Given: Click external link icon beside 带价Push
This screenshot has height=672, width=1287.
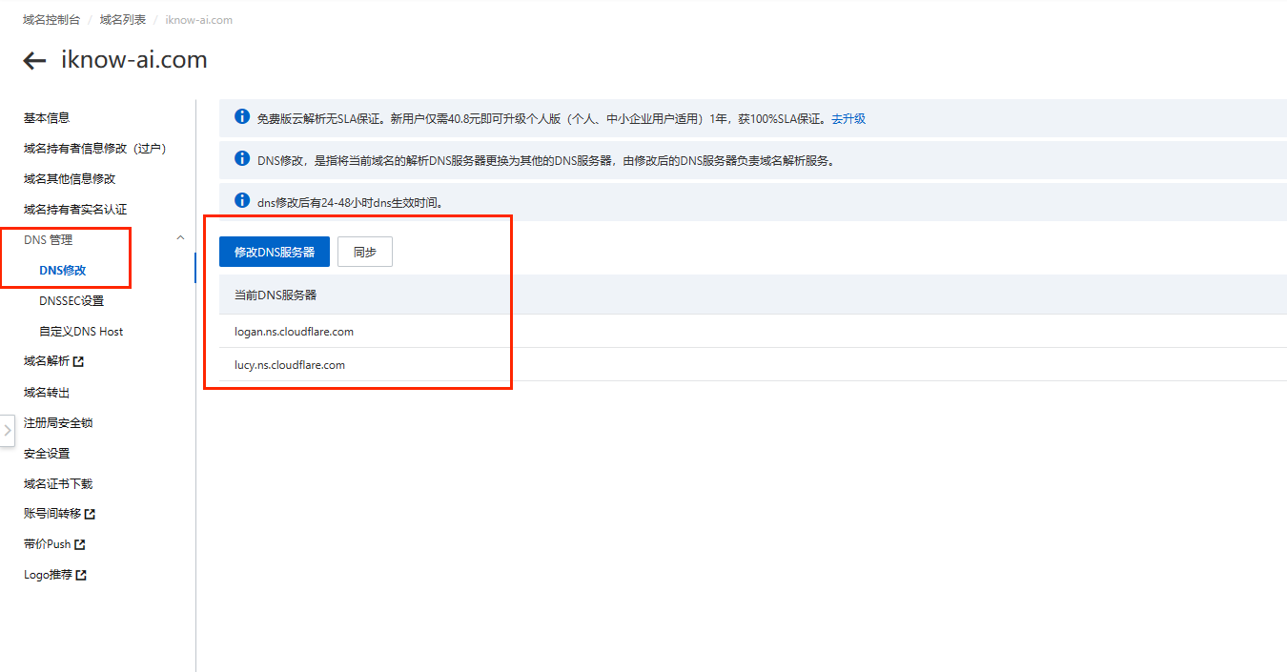Looking at the screenshot, I should 80,545.
